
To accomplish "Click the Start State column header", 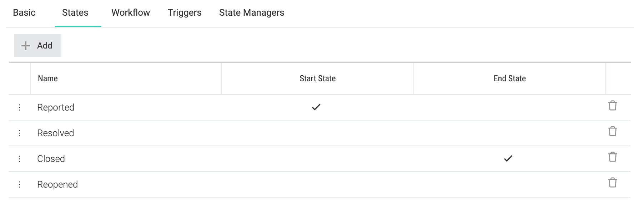I will click(x=318, y=78).
